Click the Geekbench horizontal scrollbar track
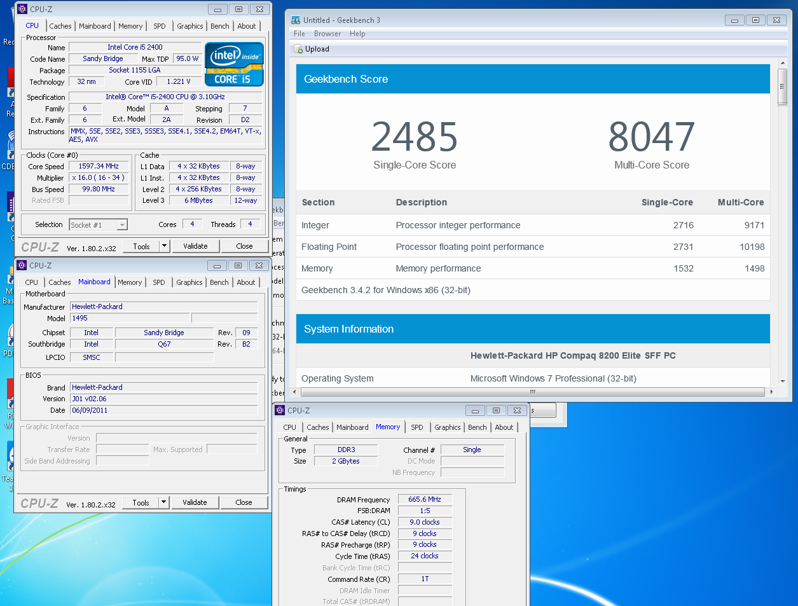The width and height of the screenshot is (798, 606). tap(532, 392)
